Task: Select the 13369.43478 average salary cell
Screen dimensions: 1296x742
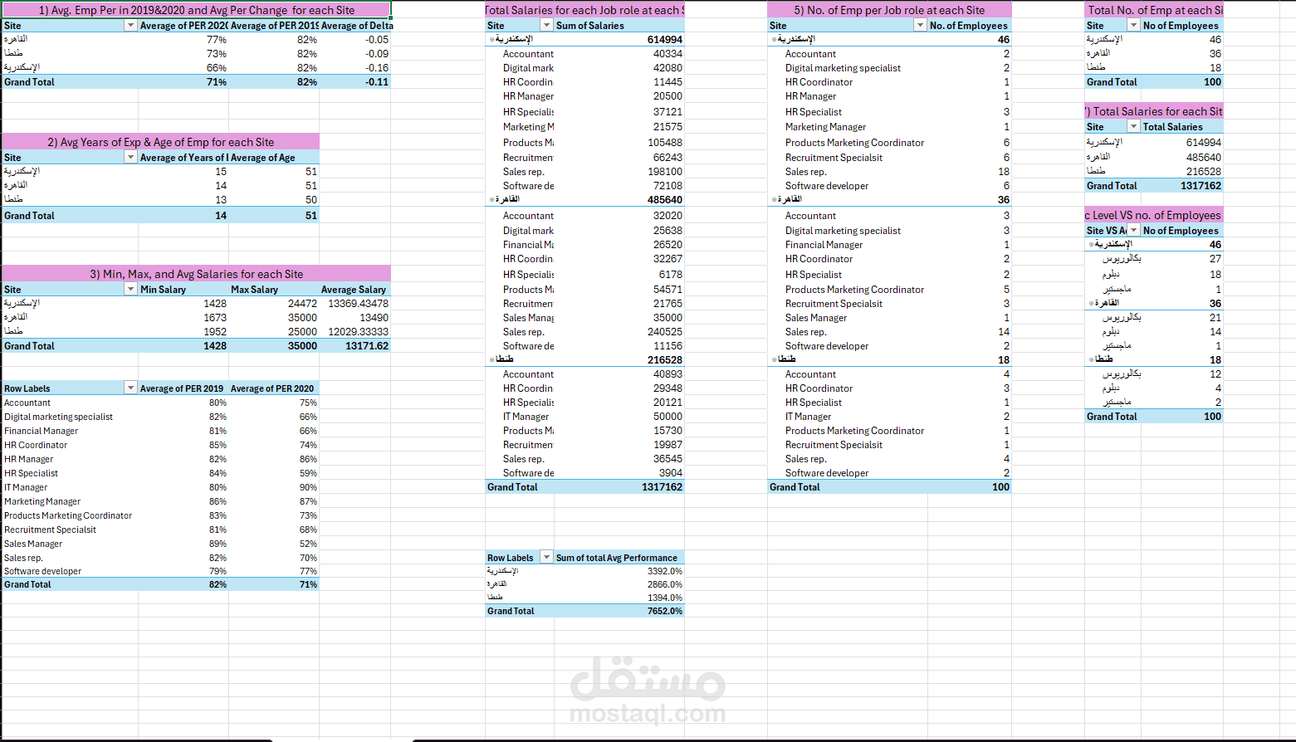Action: pos(355,304)
